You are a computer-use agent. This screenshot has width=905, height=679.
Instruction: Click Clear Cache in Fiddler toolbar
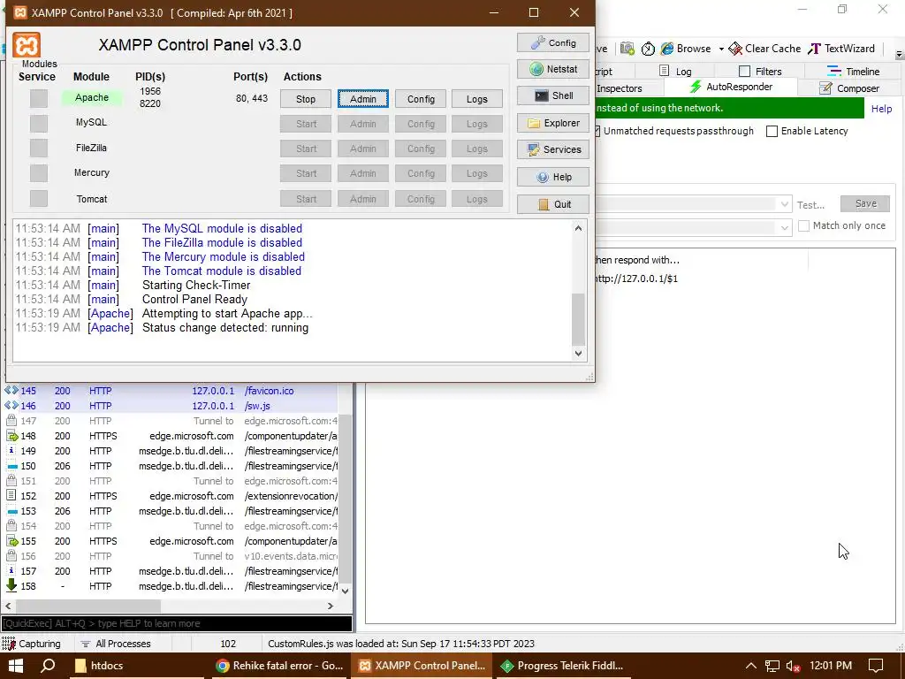pos(764,49)
